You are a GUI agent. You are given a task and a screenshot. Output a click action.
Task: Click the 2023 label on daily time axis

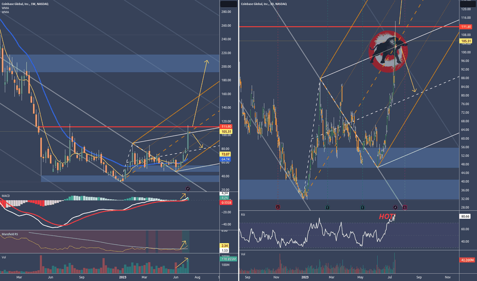coord(305,277)
